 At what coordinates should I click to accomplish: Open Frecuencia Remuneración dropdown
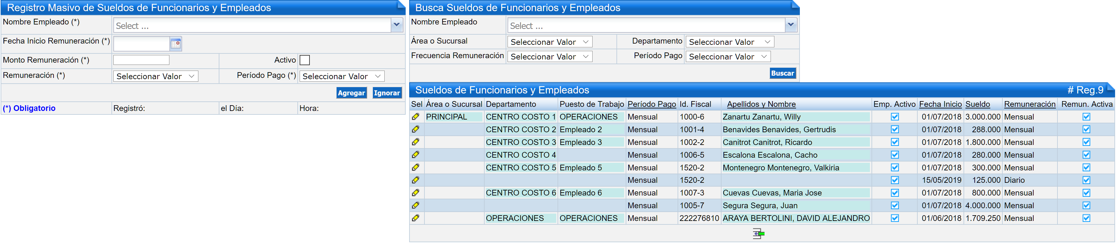coord(549,57)
